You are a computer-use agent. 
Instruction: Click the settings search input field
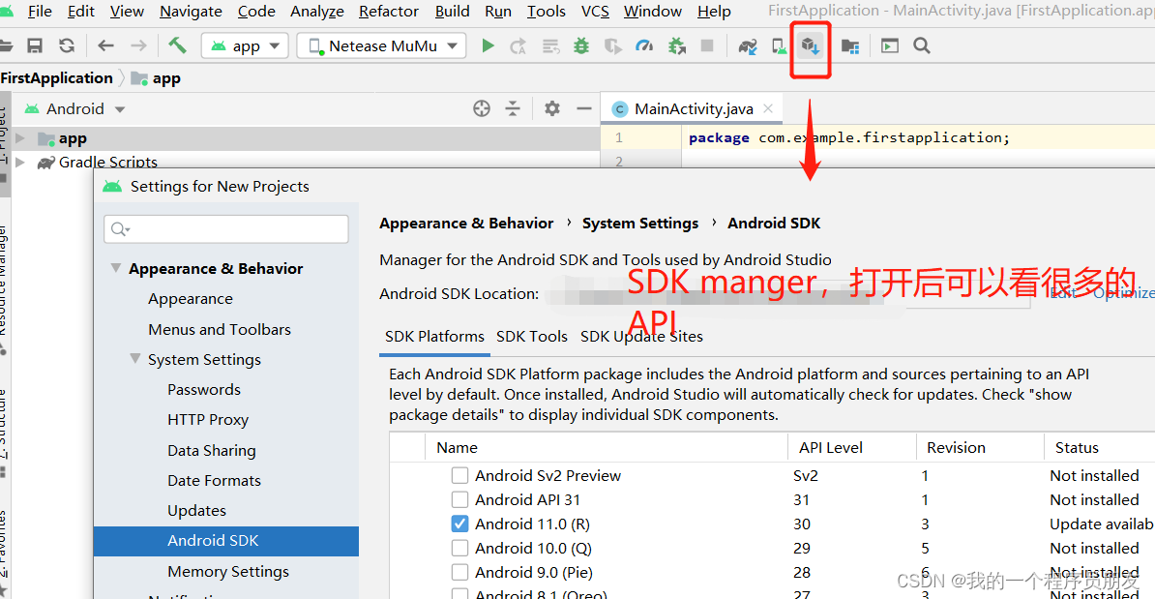coord(226,229)
